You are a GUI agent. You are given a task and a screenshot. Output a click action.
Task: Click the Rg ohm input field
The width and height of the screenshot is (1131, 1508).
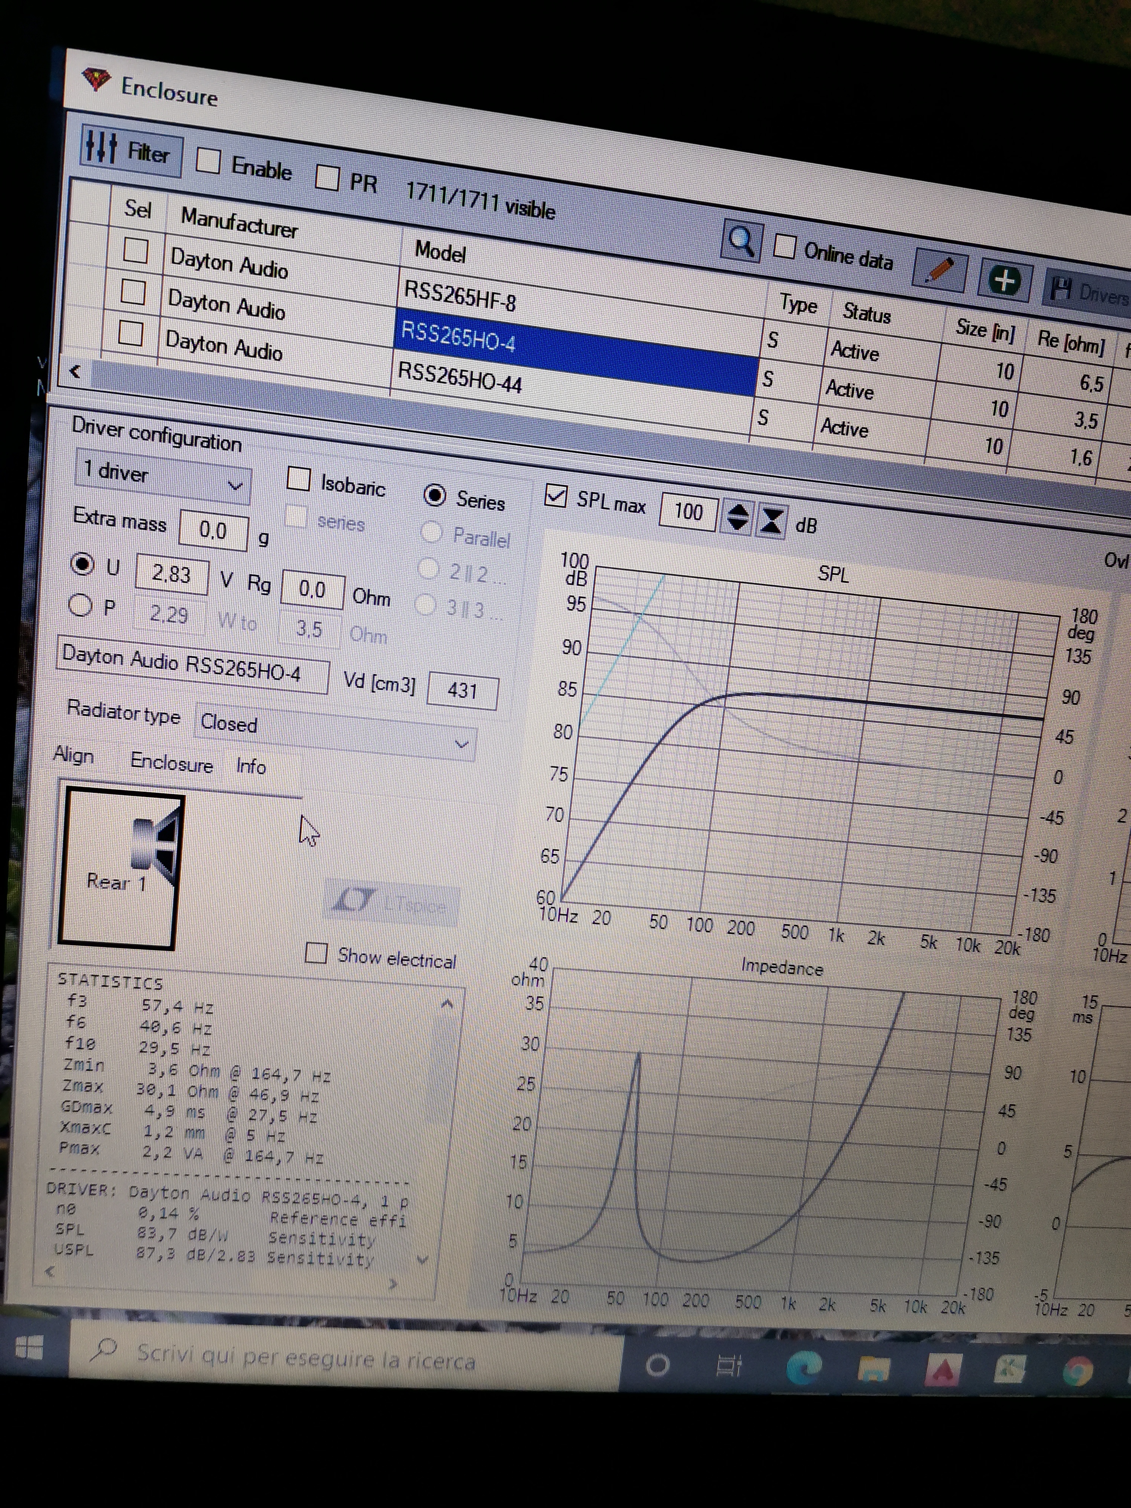click(x=312, y=590)
